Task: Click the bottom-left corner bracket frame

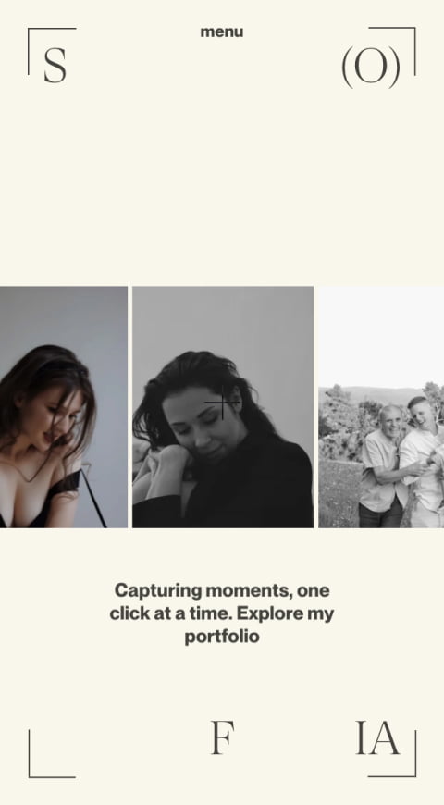Action: click(52, 754)
